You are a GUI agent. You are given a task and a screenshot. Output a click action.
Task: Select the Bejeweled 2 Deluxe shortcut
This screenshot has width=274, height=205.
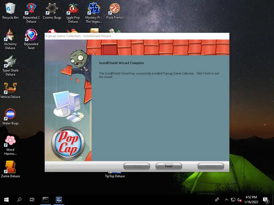(31, 13)
